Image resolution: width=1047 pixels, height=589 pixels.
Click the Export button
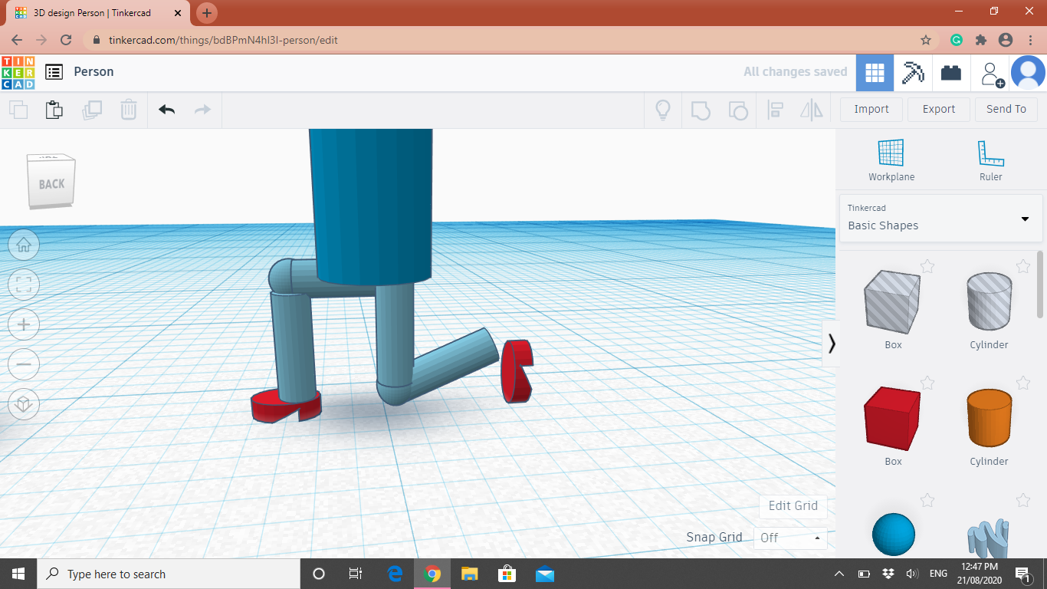(x=939, y=109)
